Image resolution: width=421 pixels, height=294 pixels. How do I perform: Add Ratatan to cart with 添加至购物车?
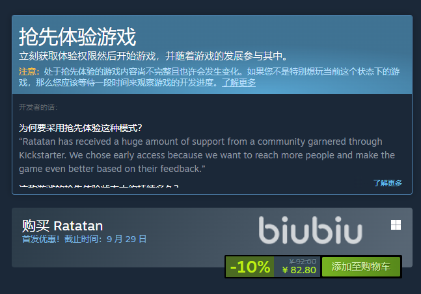pyautogui.click(x=361, y=267)
